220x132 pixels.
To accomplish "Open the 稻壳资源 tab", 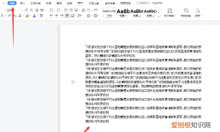I will coord(125,3).
